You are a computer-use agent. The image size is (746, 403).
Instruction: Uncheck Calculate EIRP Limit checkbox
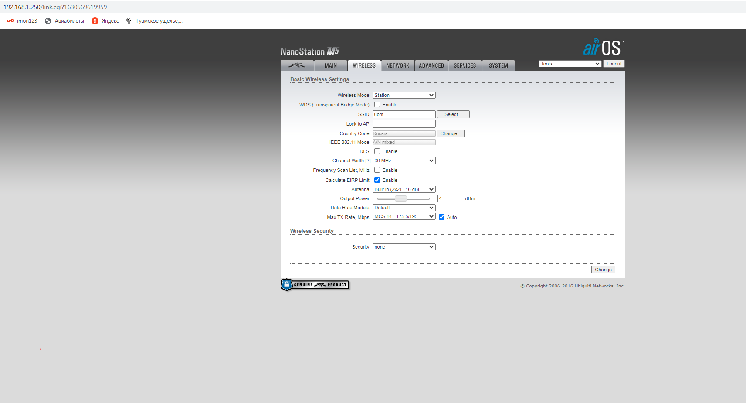(x=377, y=180)
